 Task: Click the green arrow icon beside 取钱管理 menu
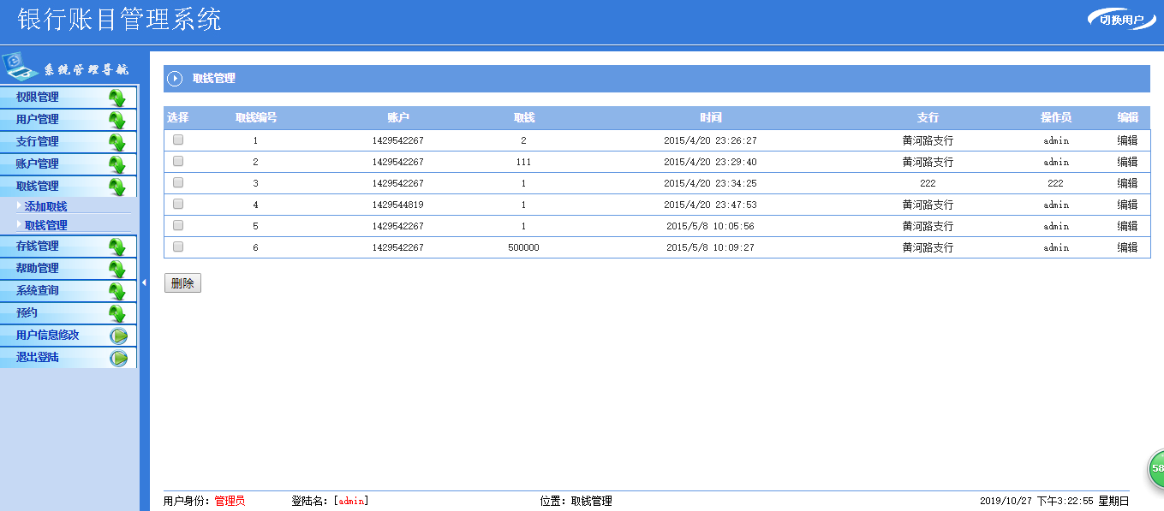pos(117,187)
